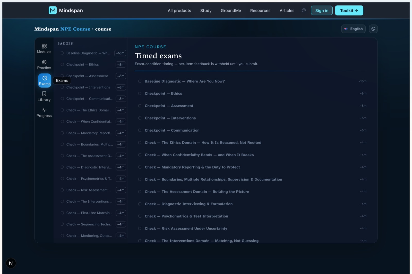Select the Baseline Diagnostic radio in main list
Viewport: 412px width, 274px height.
point(140,81)
